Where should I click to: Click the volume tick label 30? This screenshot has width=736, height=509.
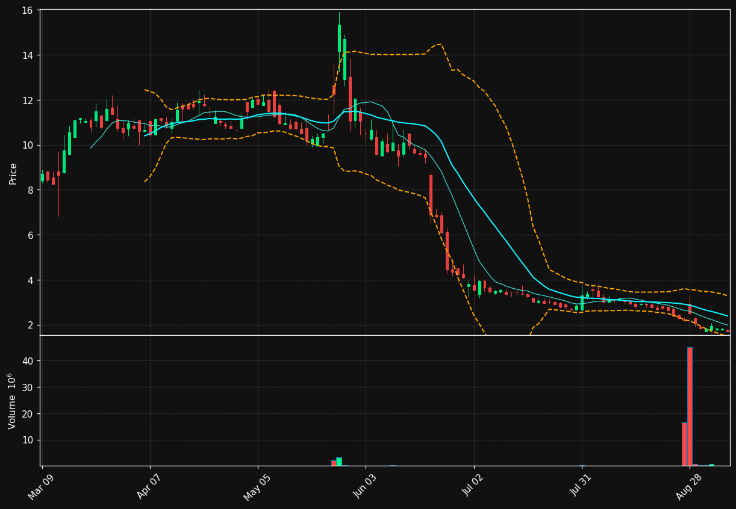[29, 387]
